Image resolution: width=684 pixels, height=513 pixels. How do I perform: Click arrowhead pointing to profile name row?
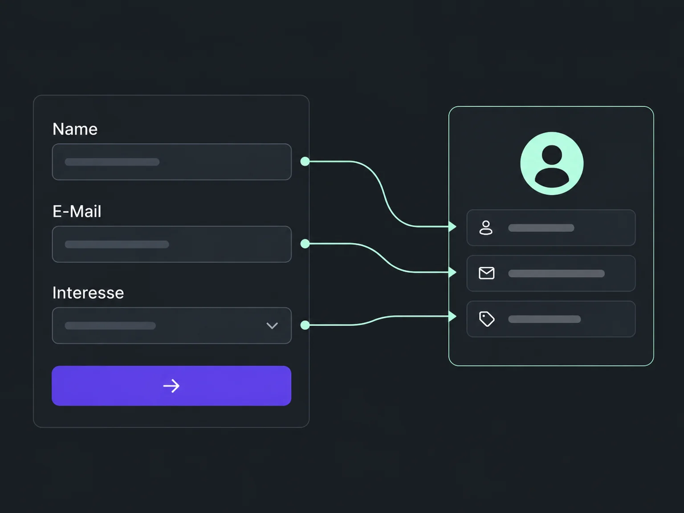coord(452,227)
